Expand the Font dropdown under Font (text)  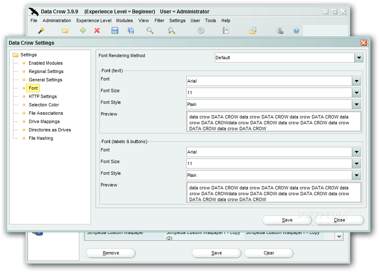[356, 81]
